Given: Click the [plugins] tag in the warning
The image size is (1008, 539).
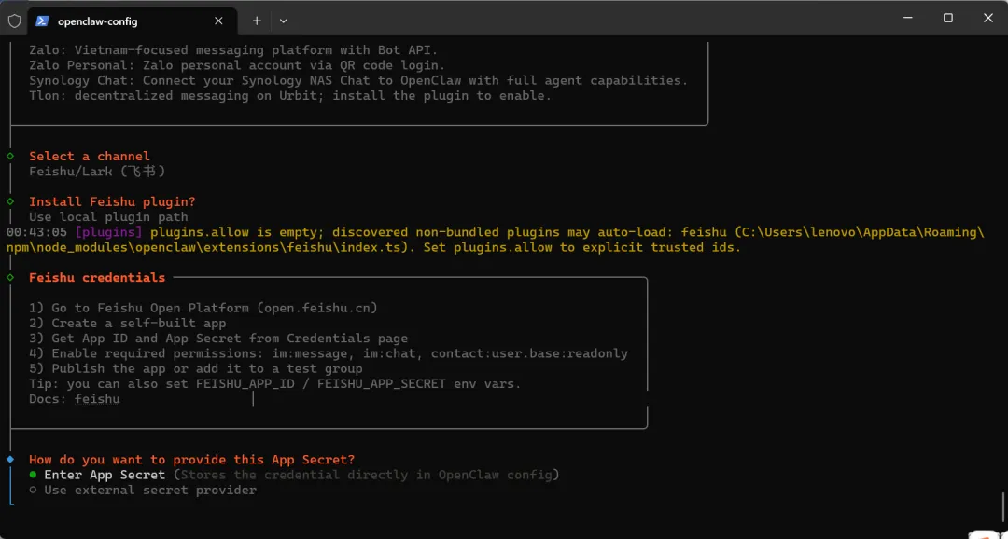Looking at the screenshot, I should 108,232.
